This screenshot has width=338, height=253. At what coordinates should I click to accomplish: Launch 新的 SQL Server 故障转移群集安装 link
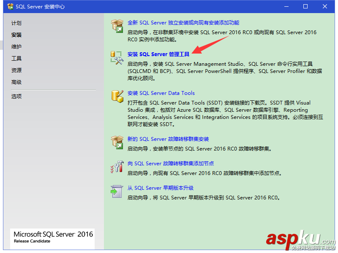pos(168,139)
